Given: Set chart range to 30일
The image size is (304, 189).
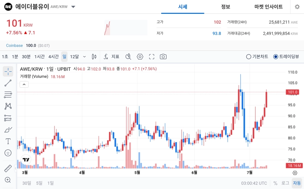Looking at the screenshot, I should [27, 183].
